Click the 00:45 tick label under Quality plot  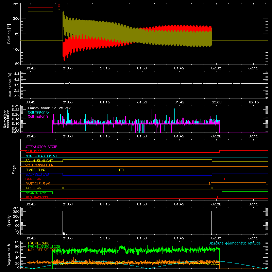tap(31, 238)
